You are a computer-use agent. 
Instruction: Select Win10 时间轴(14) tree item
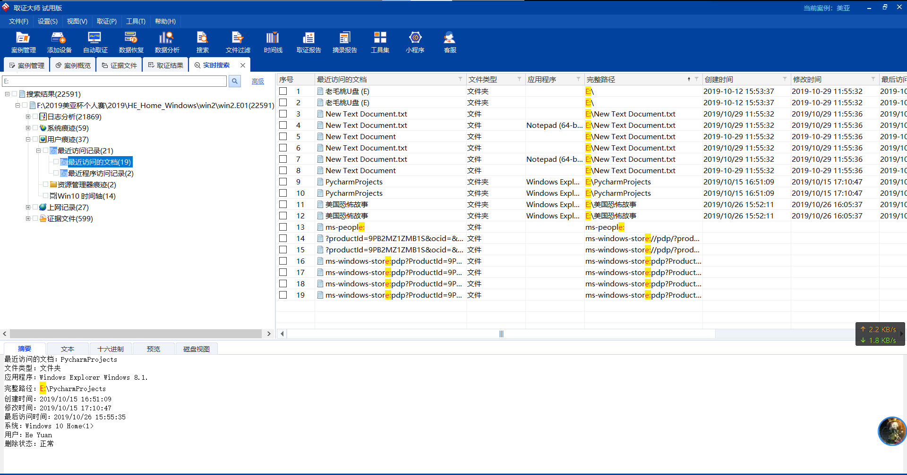[86, 196]
